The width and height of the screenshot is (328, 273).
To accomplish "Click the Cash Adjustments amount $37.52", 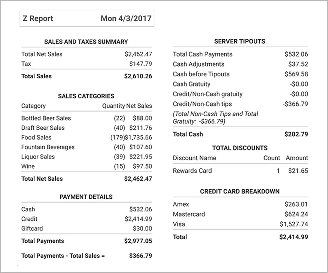I will coord(298,64).
